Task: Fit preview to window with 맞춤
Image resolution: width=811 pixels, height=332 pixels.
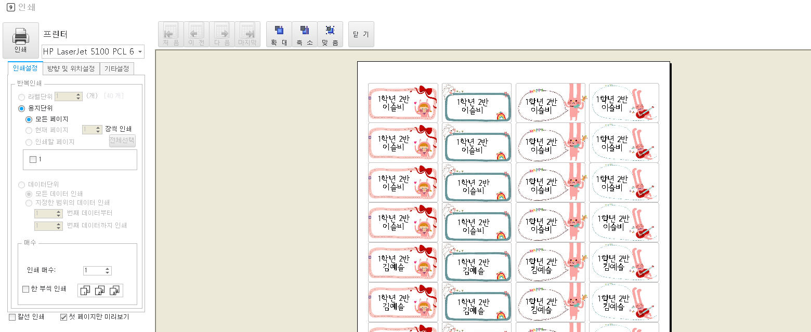Action: (330, 34)
